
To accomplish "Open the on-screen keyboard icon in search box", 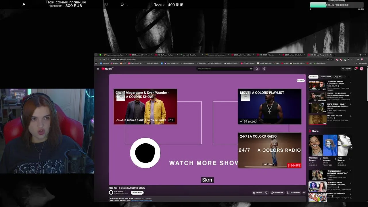I will click(251, 69).
